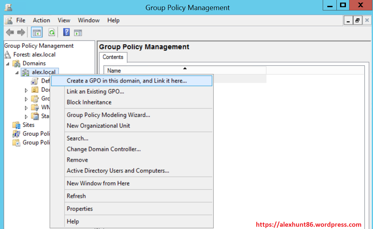
Task: Select Link an Existing GPO option
Action: pyautogui.click(x=95, y=92)
